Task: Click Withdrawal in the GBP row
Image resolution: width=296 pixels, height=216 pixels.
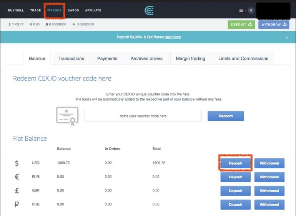Action: pos(269,191)
